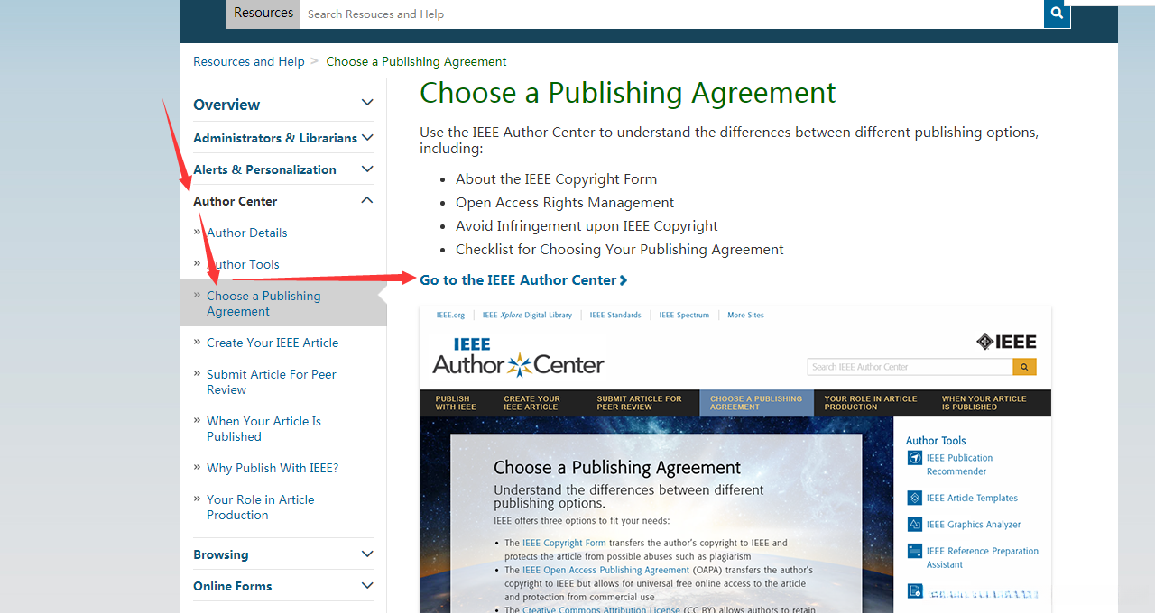Click the magnifier search button in header
The width and height of the screenshot is (1155, 613).
pos(1057,14)
